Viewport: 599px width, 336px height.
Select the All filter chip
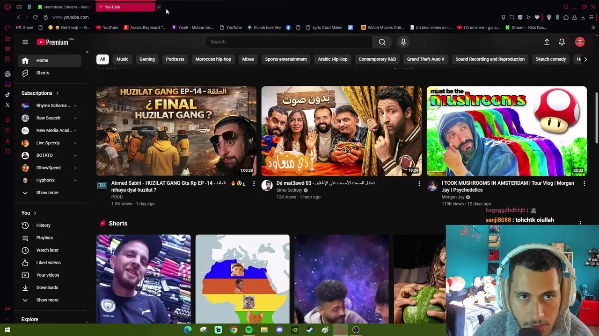(x=102, y=59)
